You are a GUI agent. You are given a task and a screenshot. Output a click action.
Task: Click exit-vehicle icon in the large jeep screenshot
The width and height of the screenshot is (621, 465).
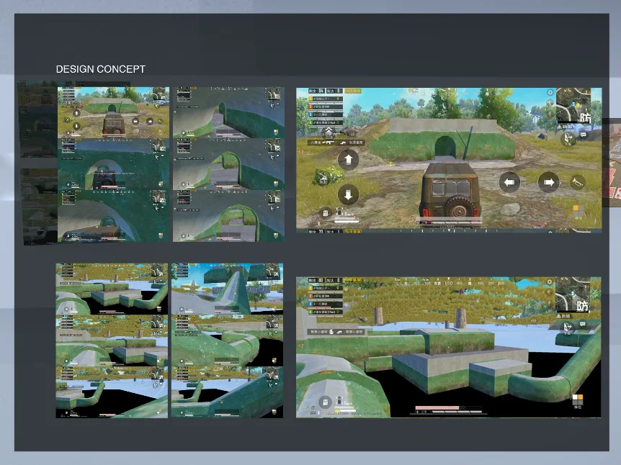[568, 138]
